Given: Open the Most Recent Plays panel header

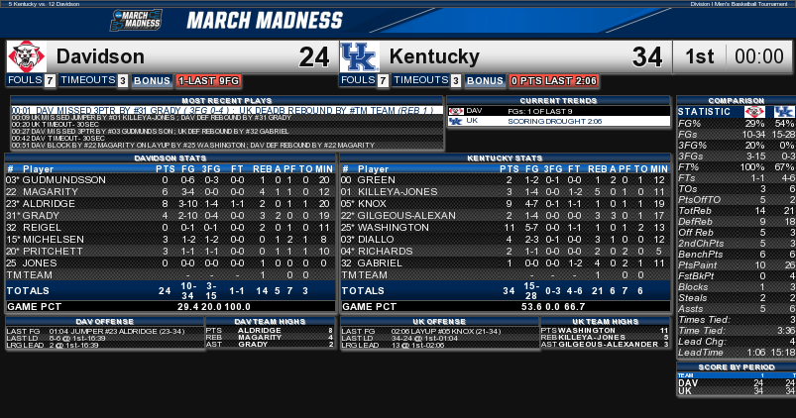Looking at the screenshot, I should [x=226, y=100].
